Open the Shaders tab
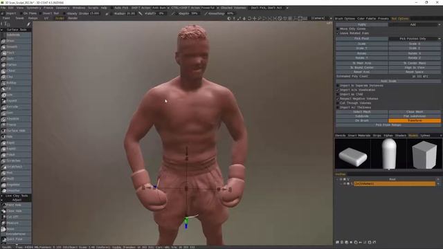This screenshot has width=443, height=249. coord(401,136)
